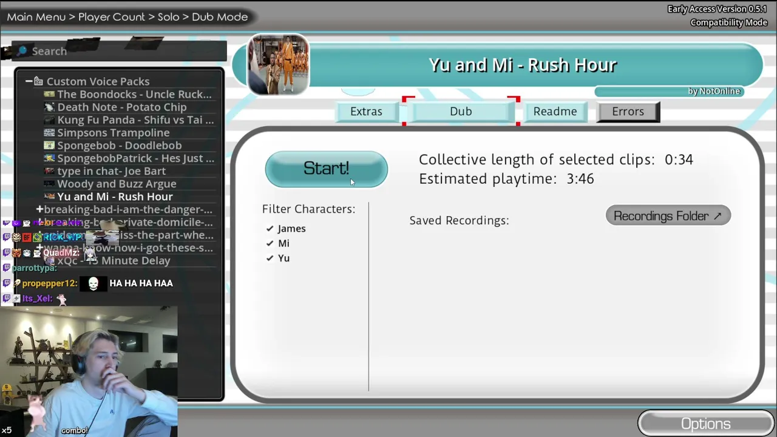This screenshot has width=777, height=437.
Task: Pick the type in chat- Joe Bart icon
Action: click(x=49, y=171)
